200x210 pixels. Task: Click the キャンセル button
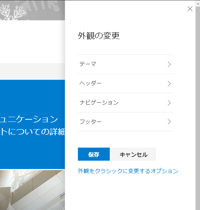(x=134, y=154)
